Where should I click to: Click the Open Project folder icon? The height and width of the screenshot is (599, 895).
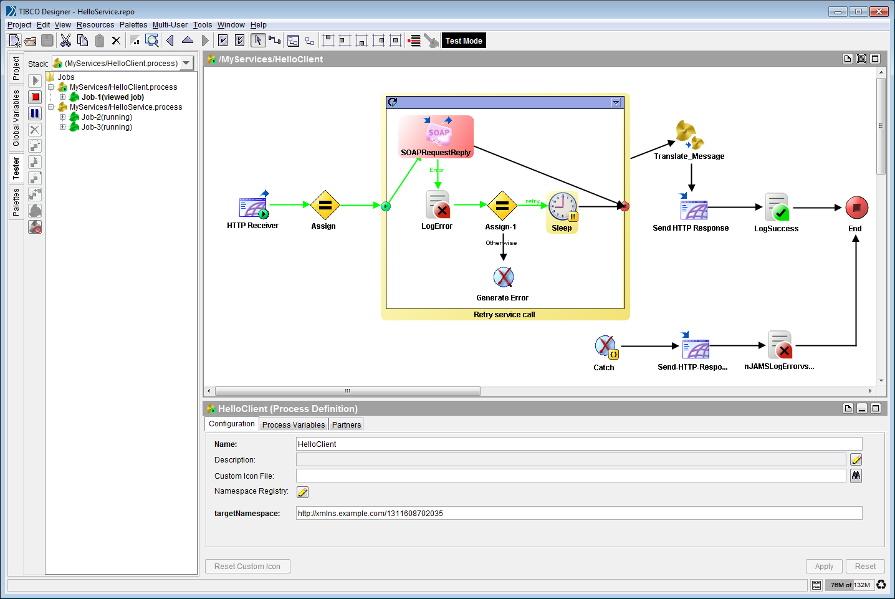30,41
